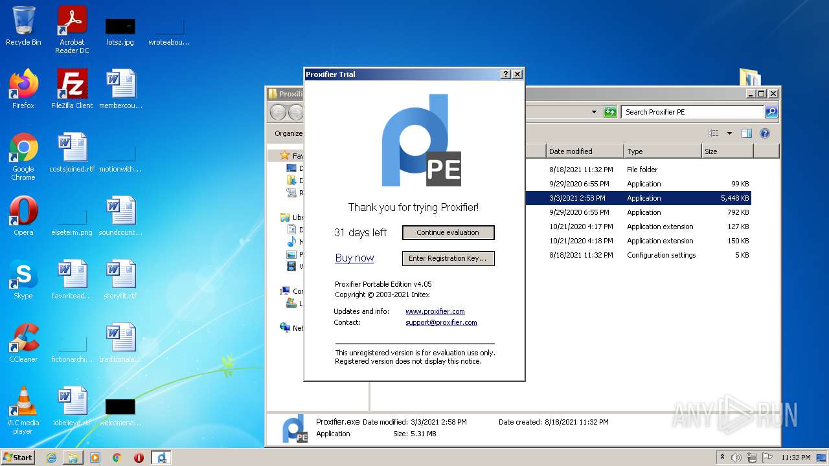Click the volume speaker tray icon
The height and width of the screenshot is (466, 829).
(736, 458)
